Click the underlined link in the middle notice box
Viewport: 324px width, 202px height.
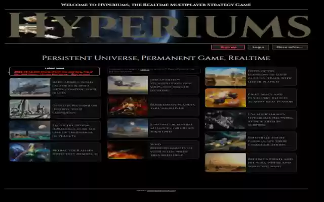click(145, 70)
